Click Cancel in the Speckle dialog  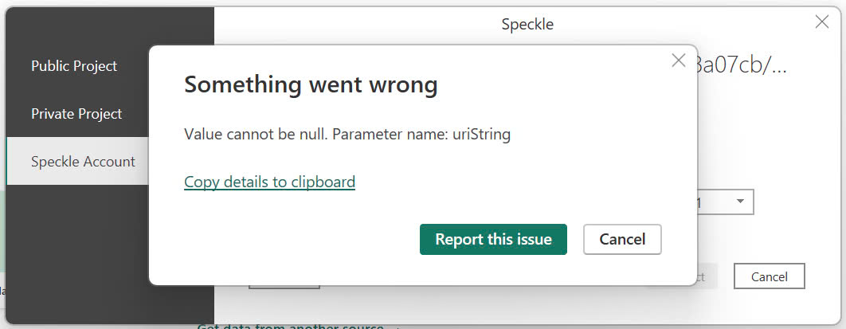[769, 276]
